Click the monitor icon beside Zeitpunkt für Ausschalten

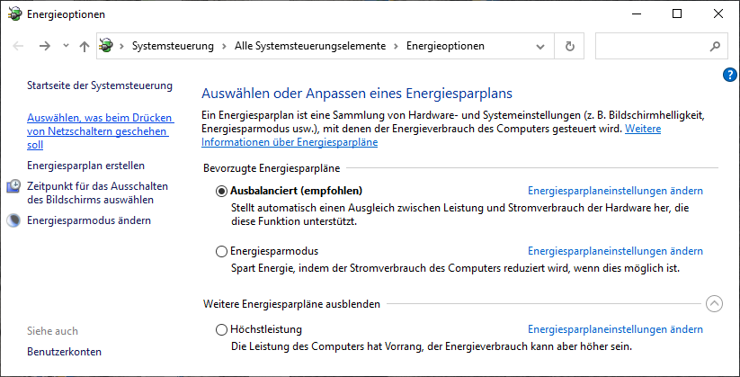[x=13, y=186]
